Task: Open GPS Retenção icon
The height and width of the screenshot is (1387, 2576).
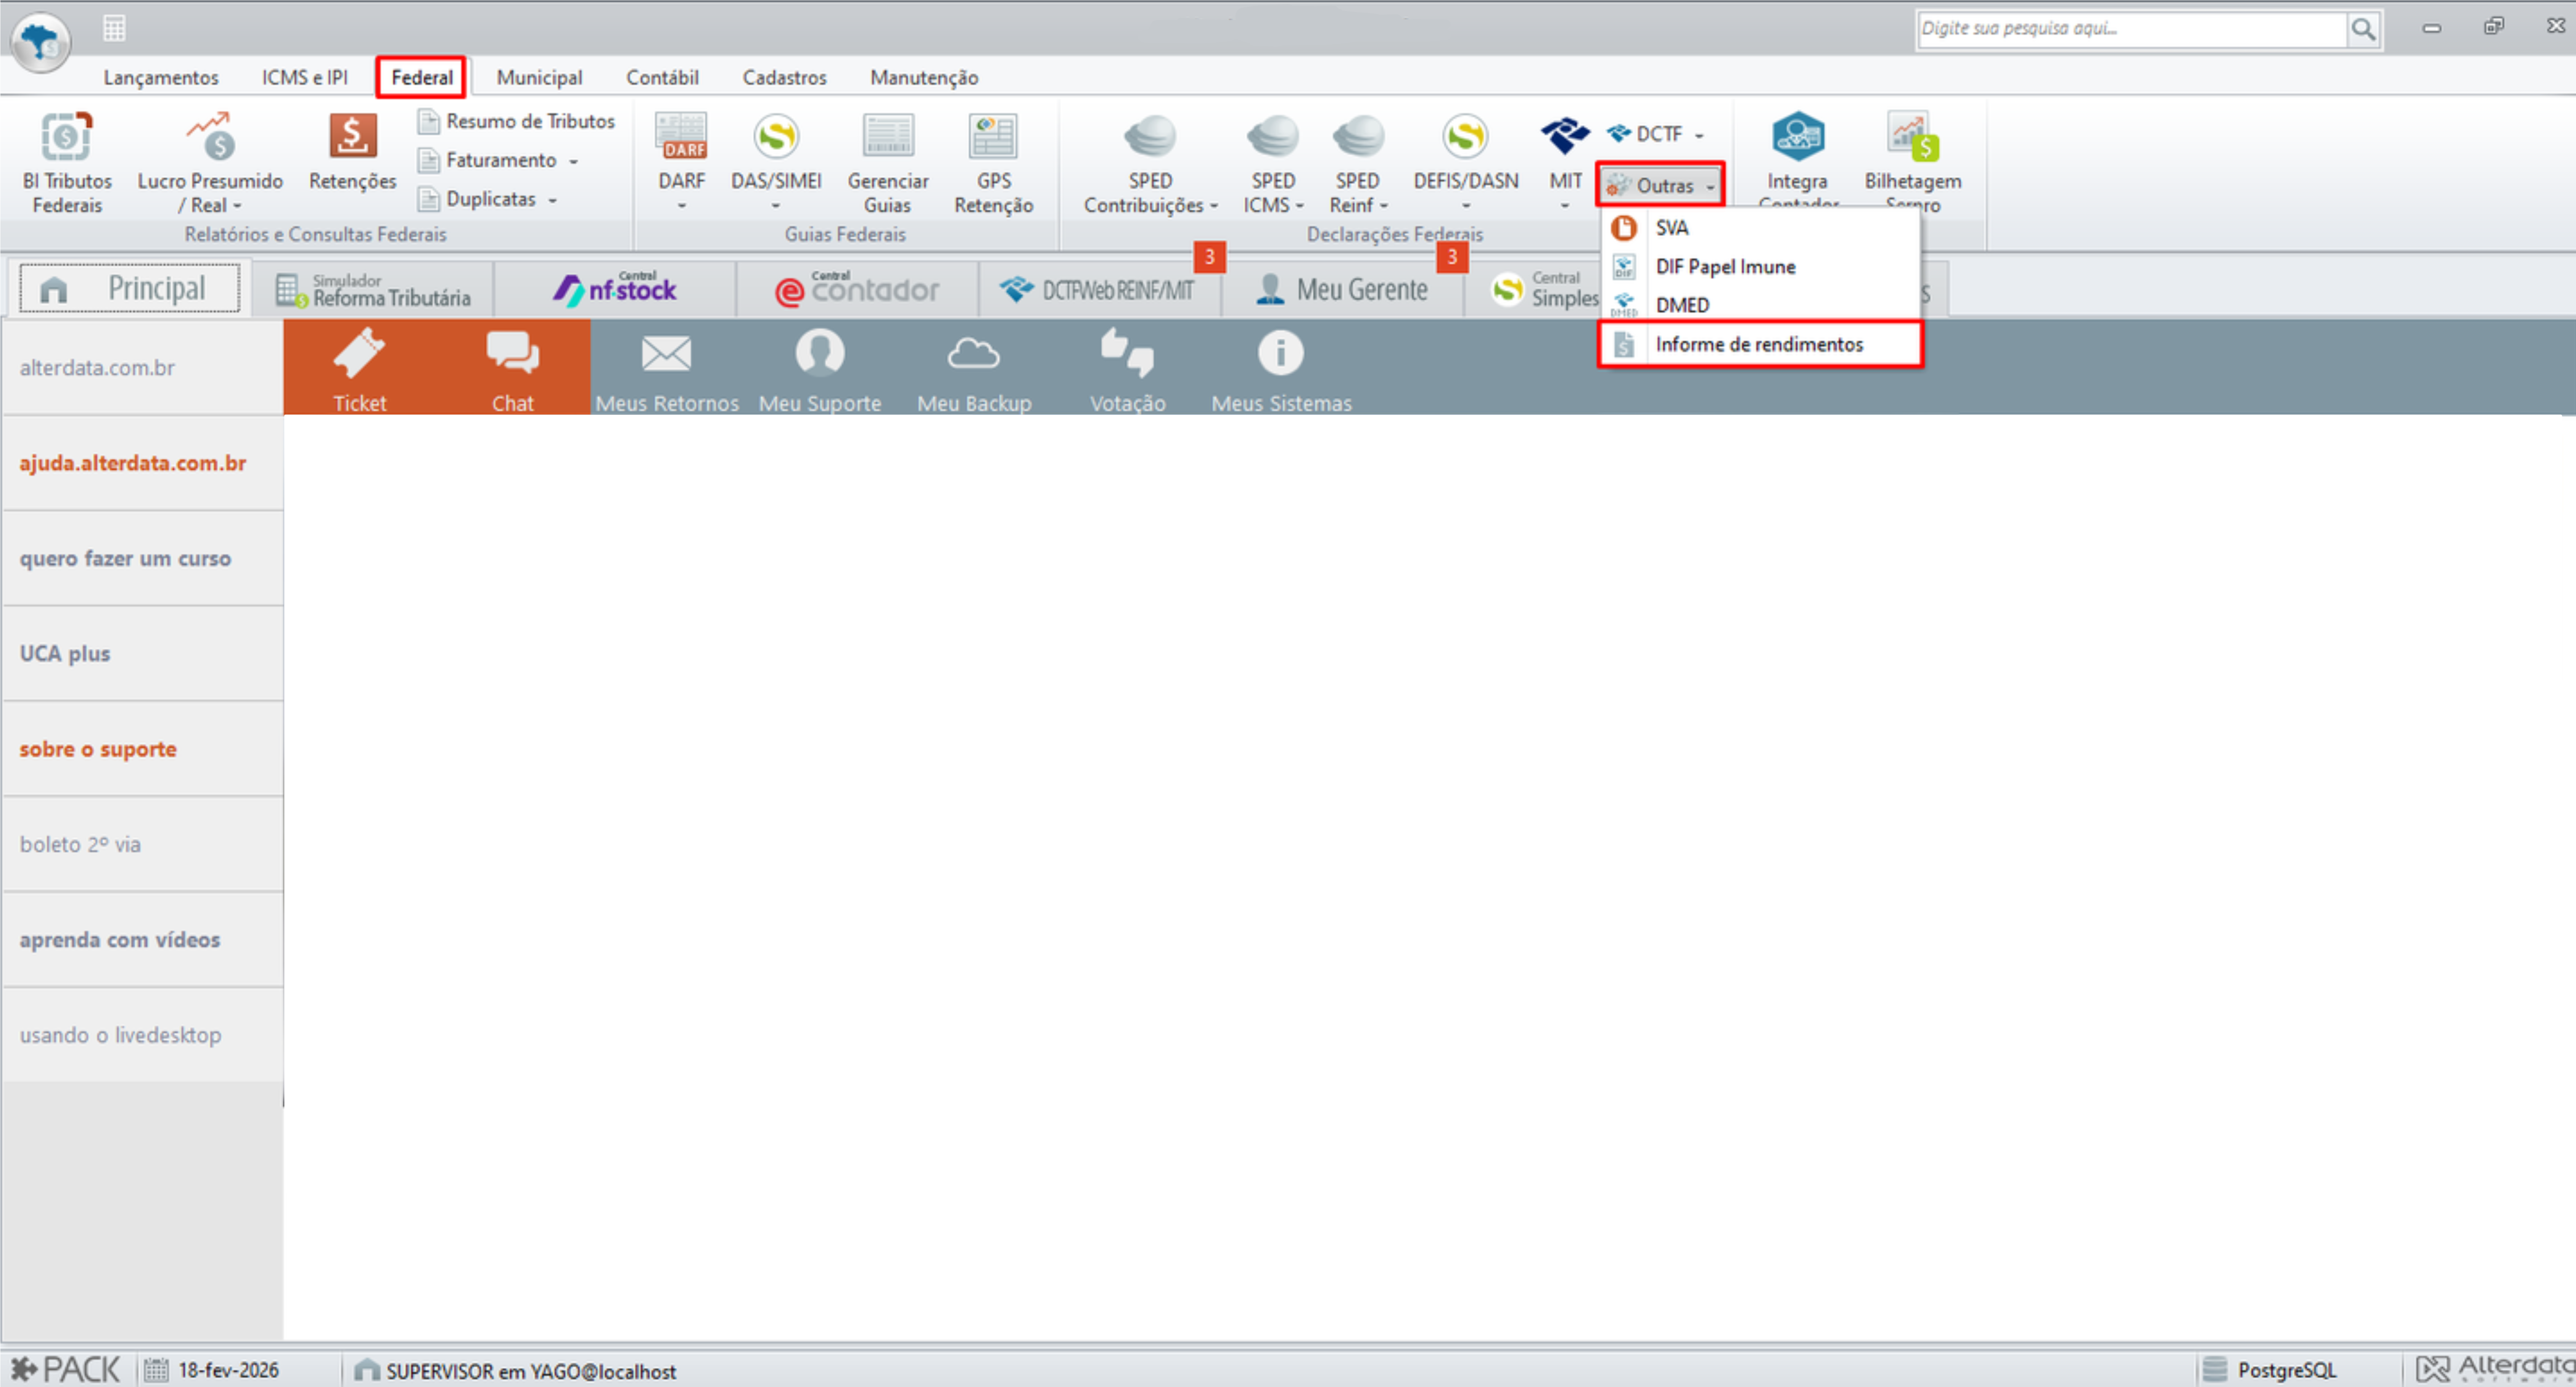Action: [993, 137]
